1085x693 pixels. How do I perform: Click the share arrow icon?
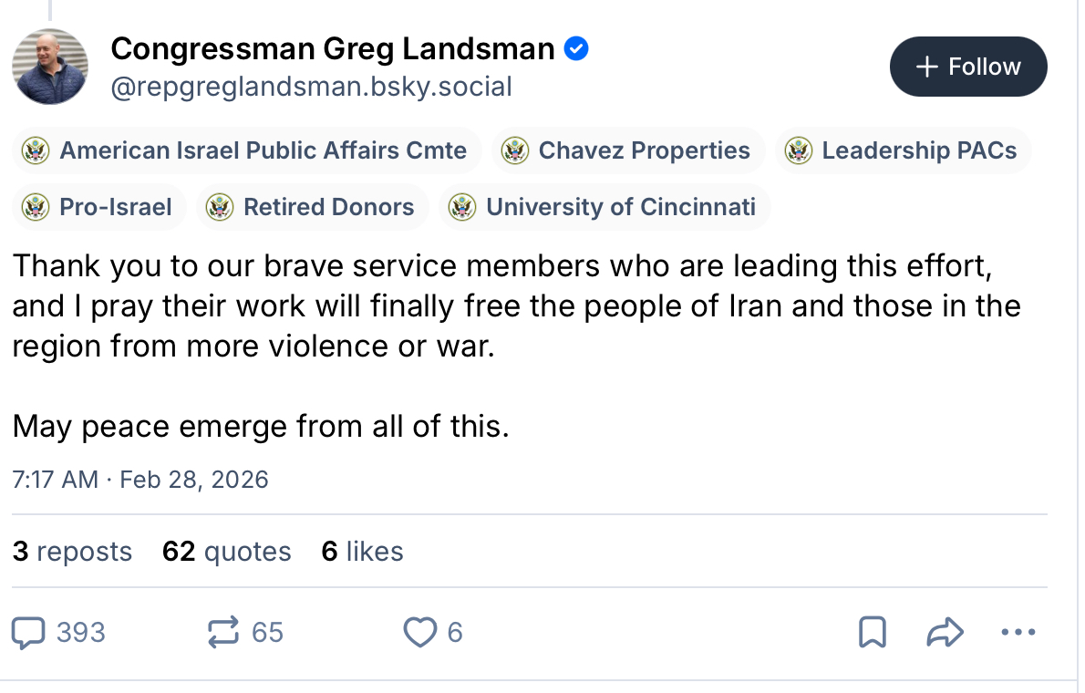pos(945,632)
